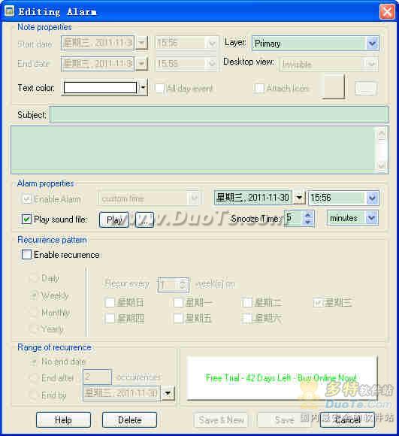This screenshot has width=399, height=436.
Task: Check the 星期四 weekday checkbox
Action: click(x=110, y=319)
